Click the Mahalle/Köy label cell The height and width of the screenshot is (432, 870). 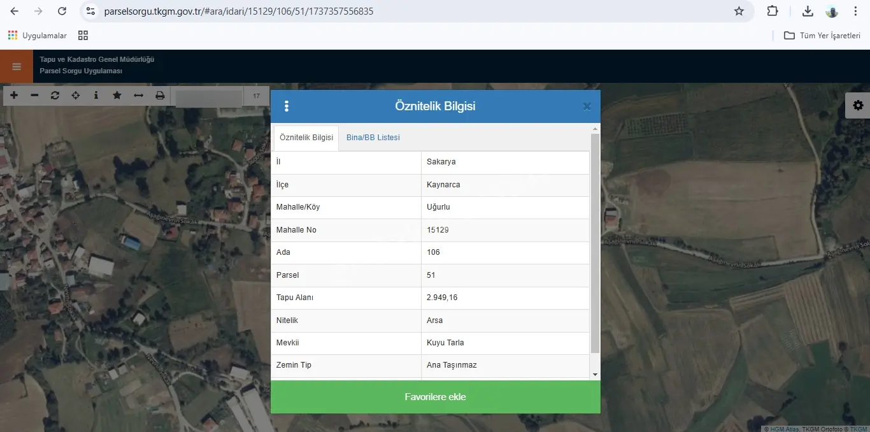tap(346, 207)
